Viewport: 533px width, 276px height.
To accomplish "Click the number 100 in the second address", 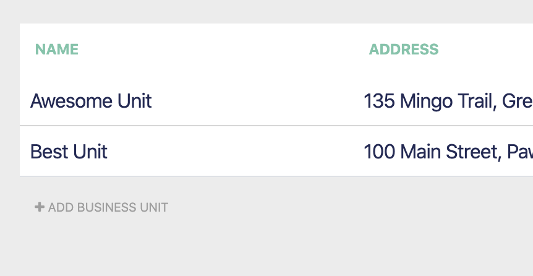I will click(x=380, y=152).
